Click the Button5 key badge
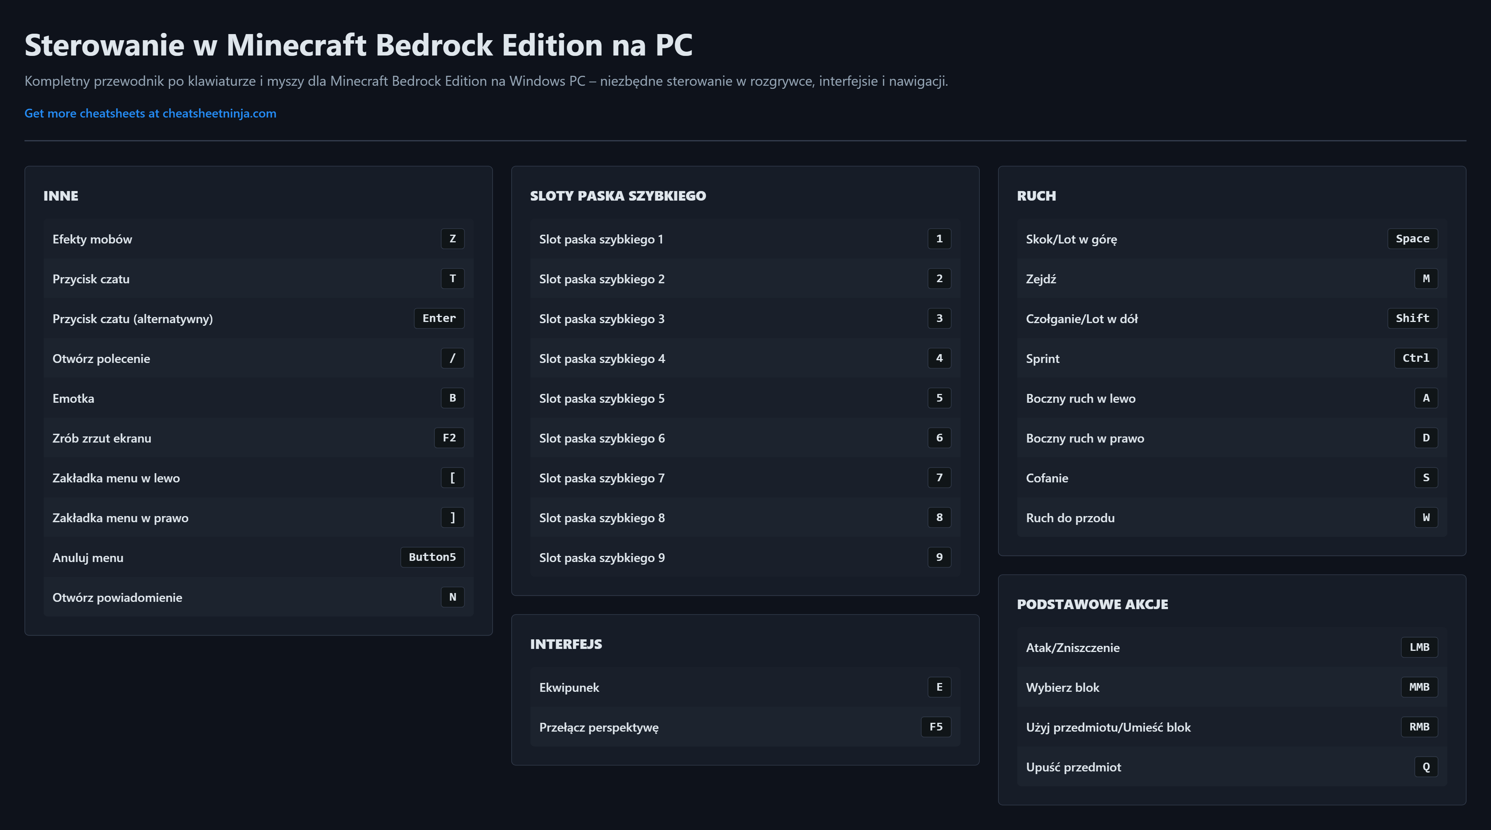 click(x=432, y=557)
